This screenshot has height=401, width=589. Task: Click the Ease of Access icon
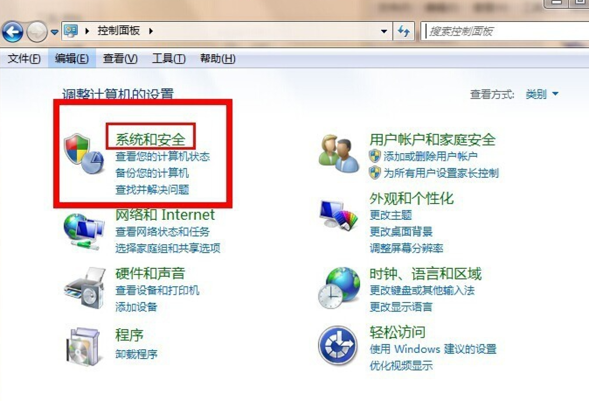337,345
